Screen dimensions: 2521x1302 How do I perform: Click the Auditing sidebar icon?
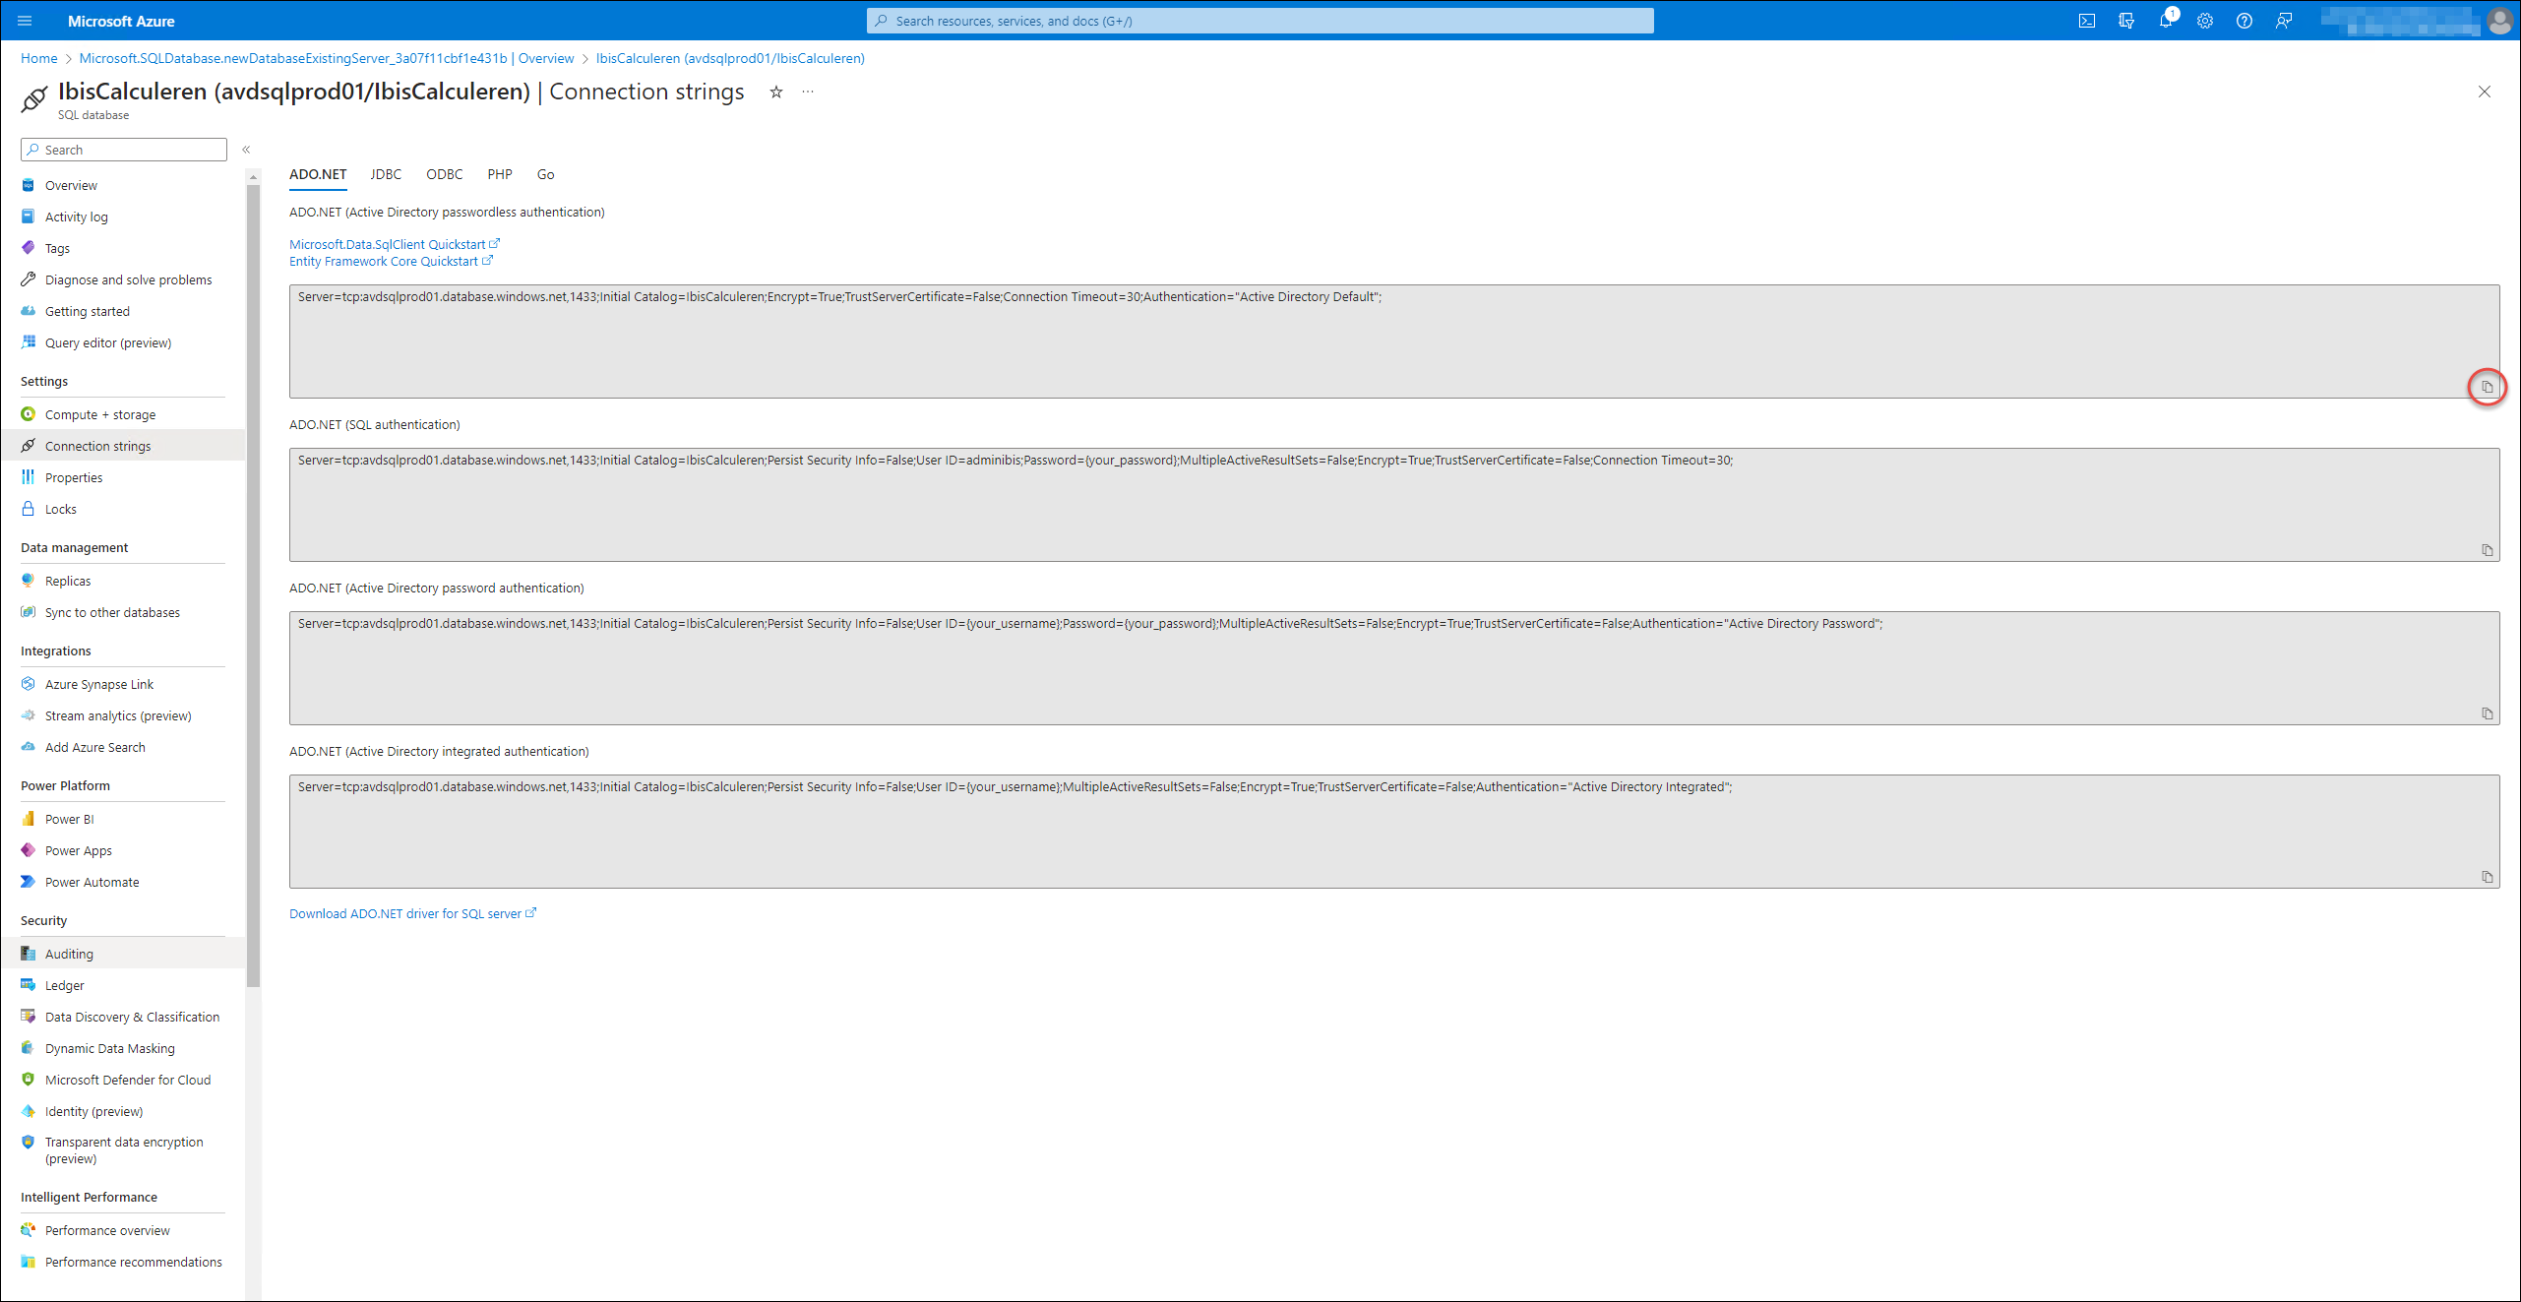29,954
